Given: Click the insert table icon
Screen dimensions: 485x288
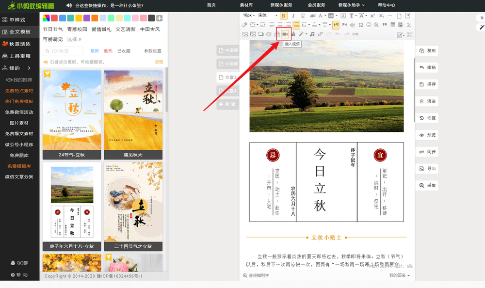Looking at the screenshot, I should coord(393,25).
